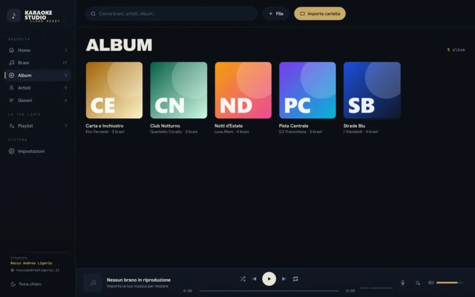The height and width of the screenshot is (297, 475).
Task: Click the Strade Blu title
Action: coord(354,126)
